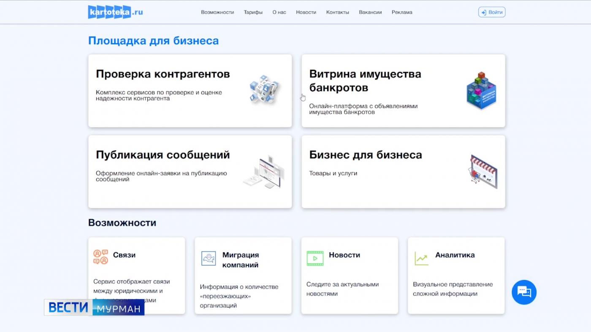
Task: Open Возможности in the top navigation
Action: pos(217,12)
